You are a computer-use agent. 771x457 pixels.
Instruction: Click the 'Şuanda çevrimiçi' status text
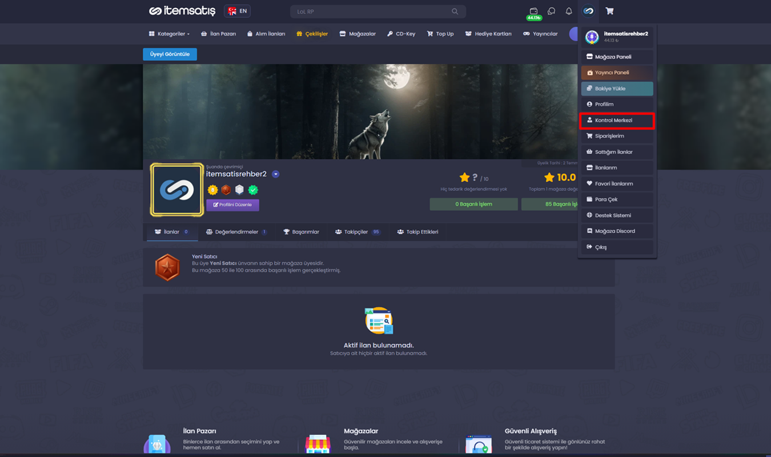pos(224,166)
